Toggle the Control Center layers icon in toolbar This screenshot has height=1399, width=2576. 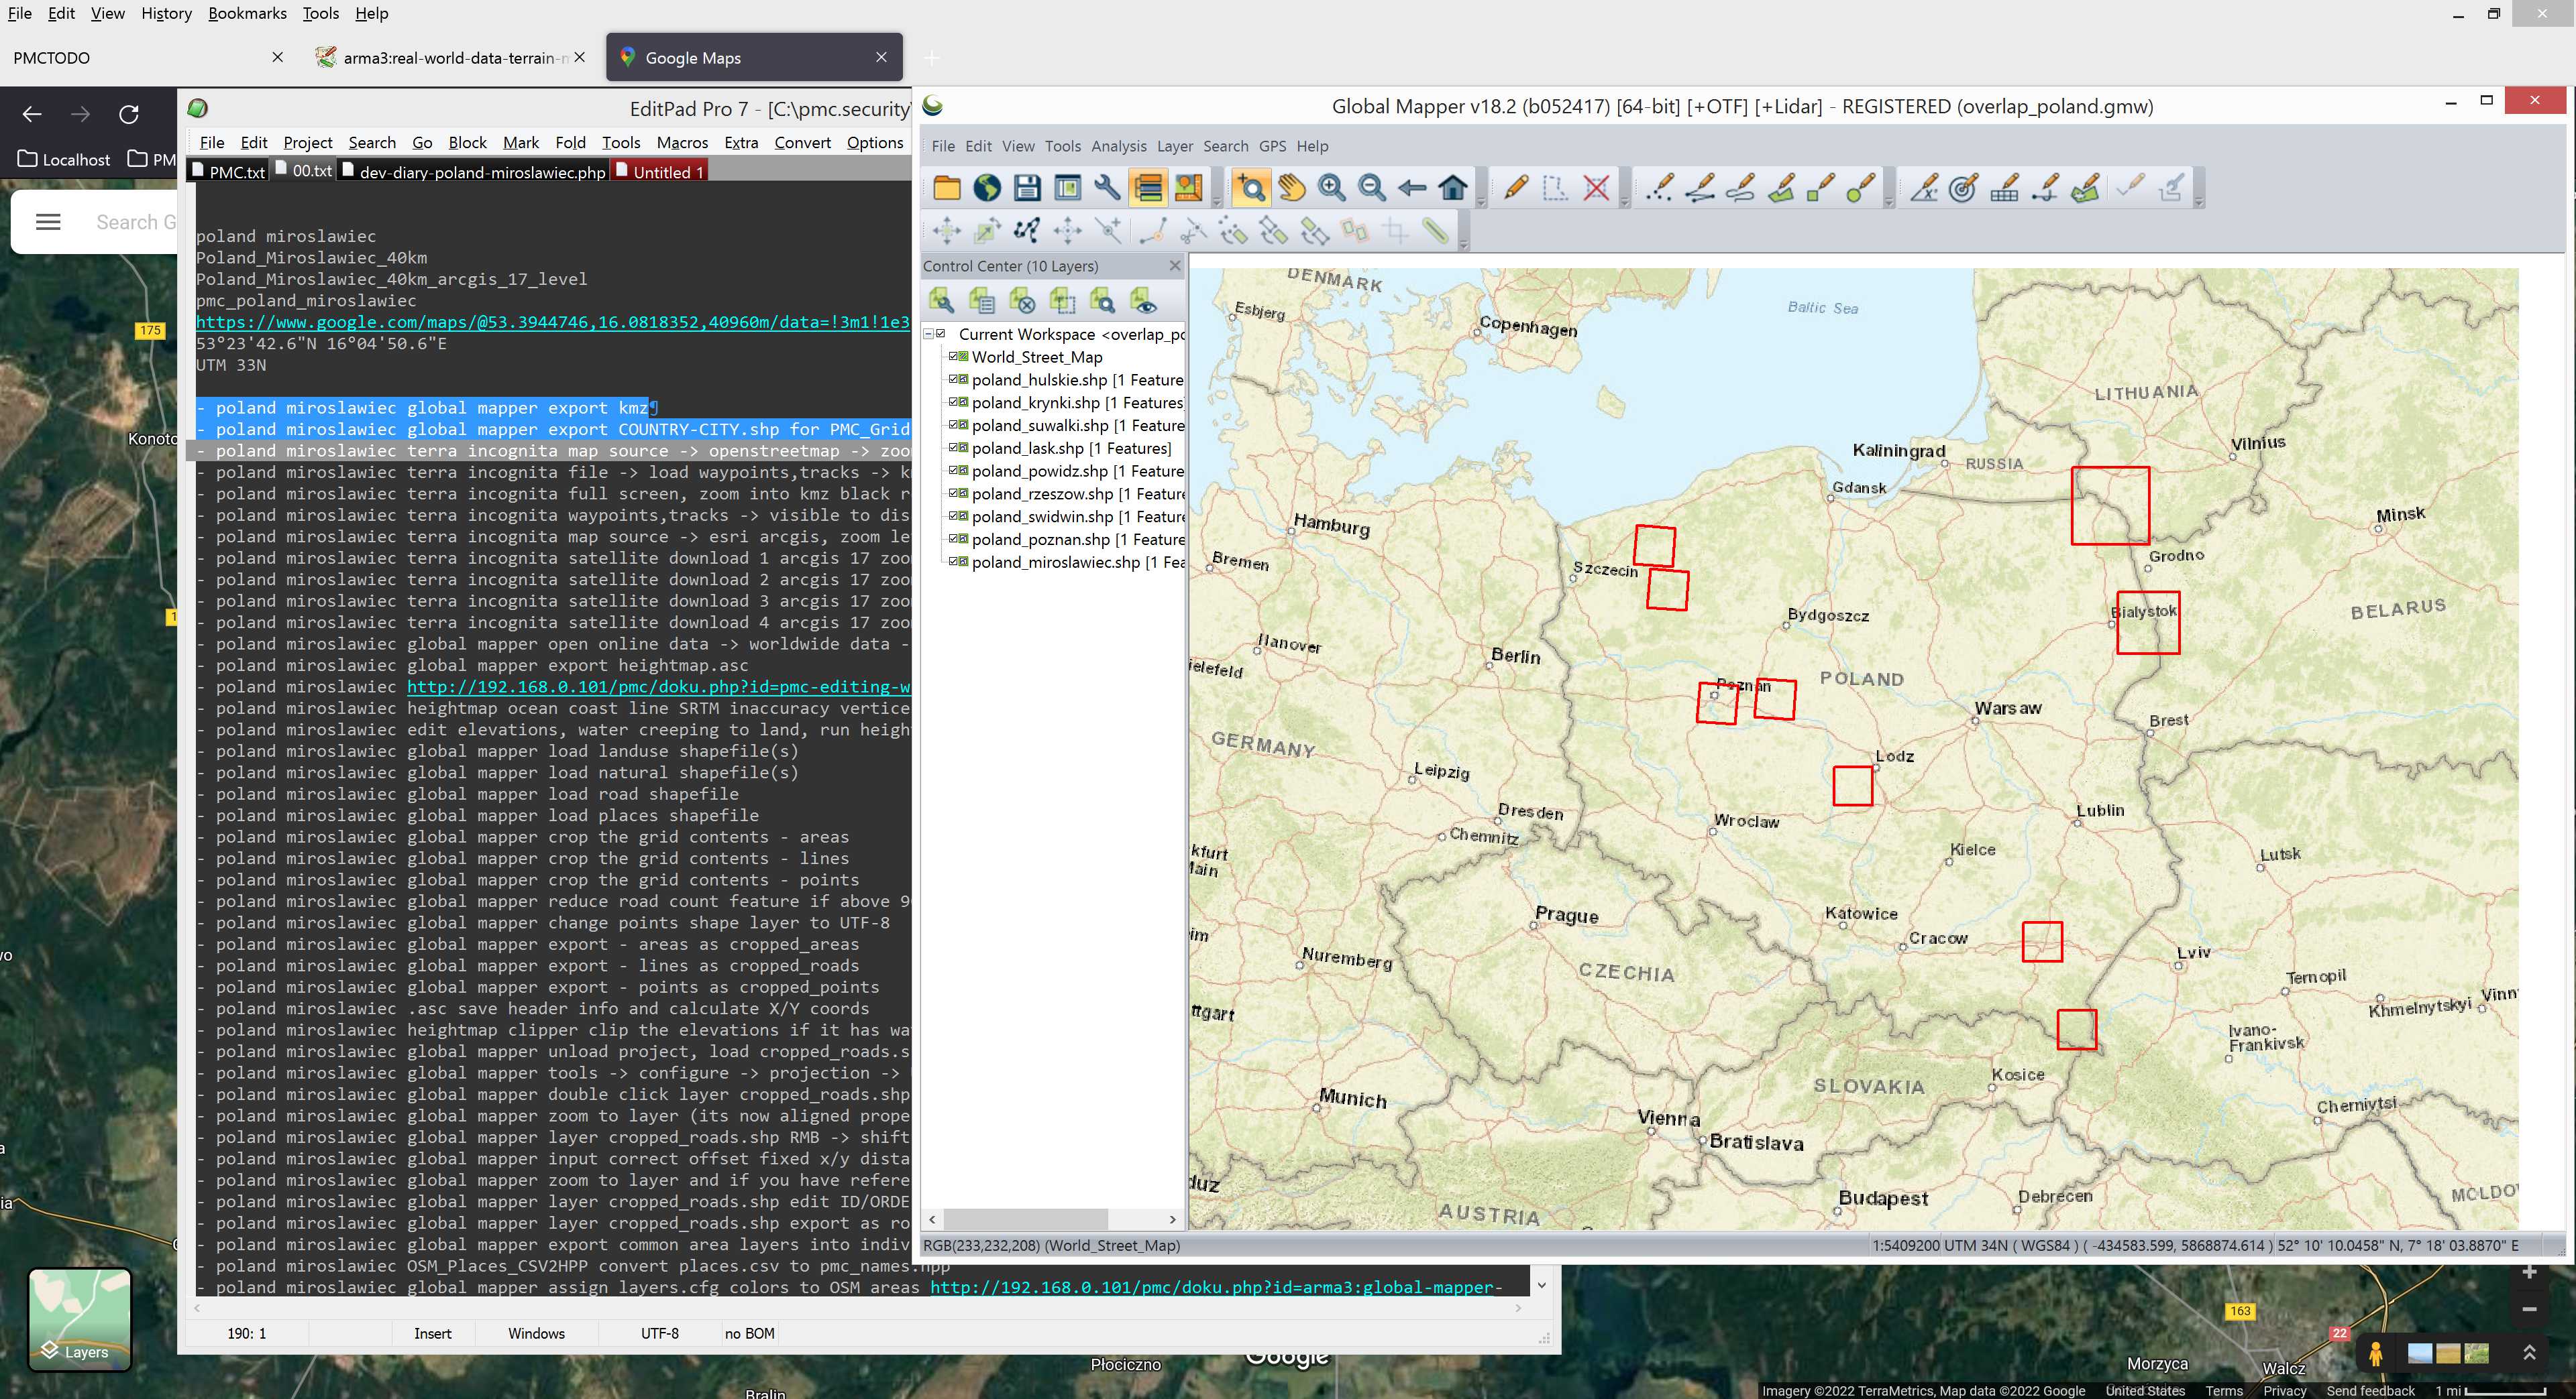1148,188
